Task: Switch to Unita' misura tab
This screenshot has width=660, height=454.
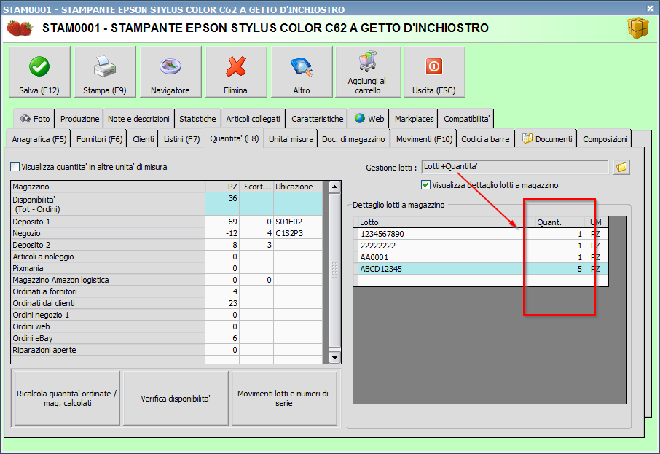Action: point(291,139)
